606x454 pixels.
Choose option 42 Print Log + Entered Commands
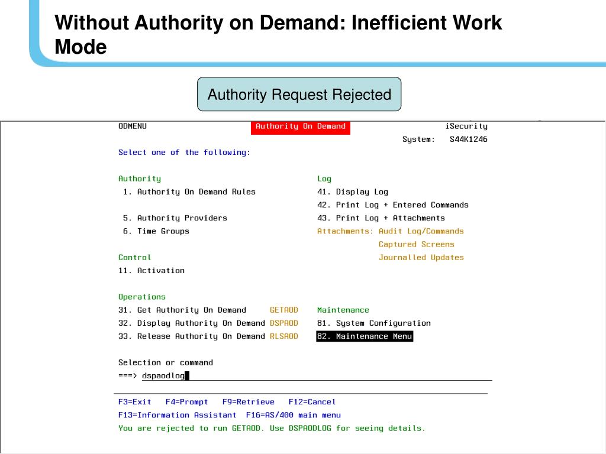[393, 205]
